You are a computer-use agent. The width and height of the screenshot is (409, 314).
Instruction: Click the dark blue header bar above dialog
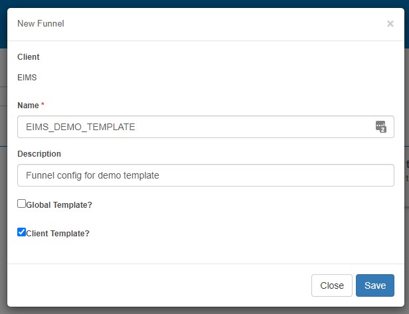pyautogui.click(x=204, y=4)
